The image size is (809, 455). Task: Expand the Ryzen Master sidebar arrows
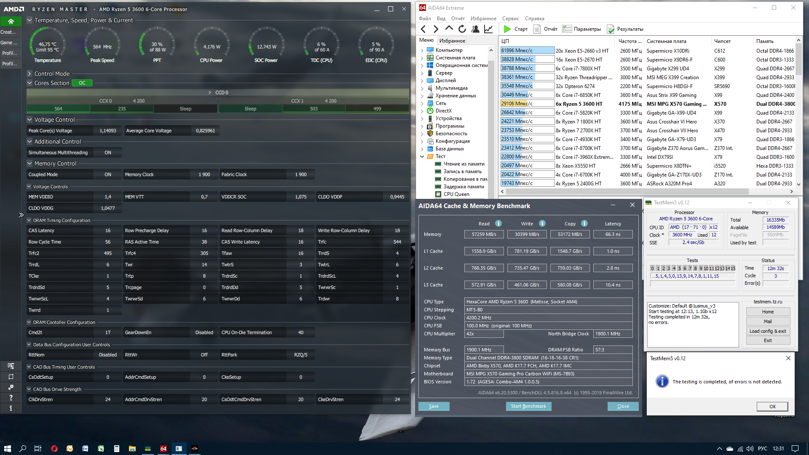21,215
